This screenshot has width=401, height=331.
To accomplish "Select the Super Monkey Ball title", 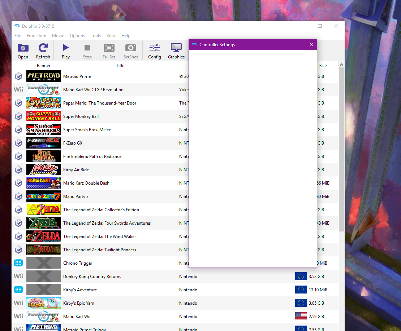I will coord(81,116).
